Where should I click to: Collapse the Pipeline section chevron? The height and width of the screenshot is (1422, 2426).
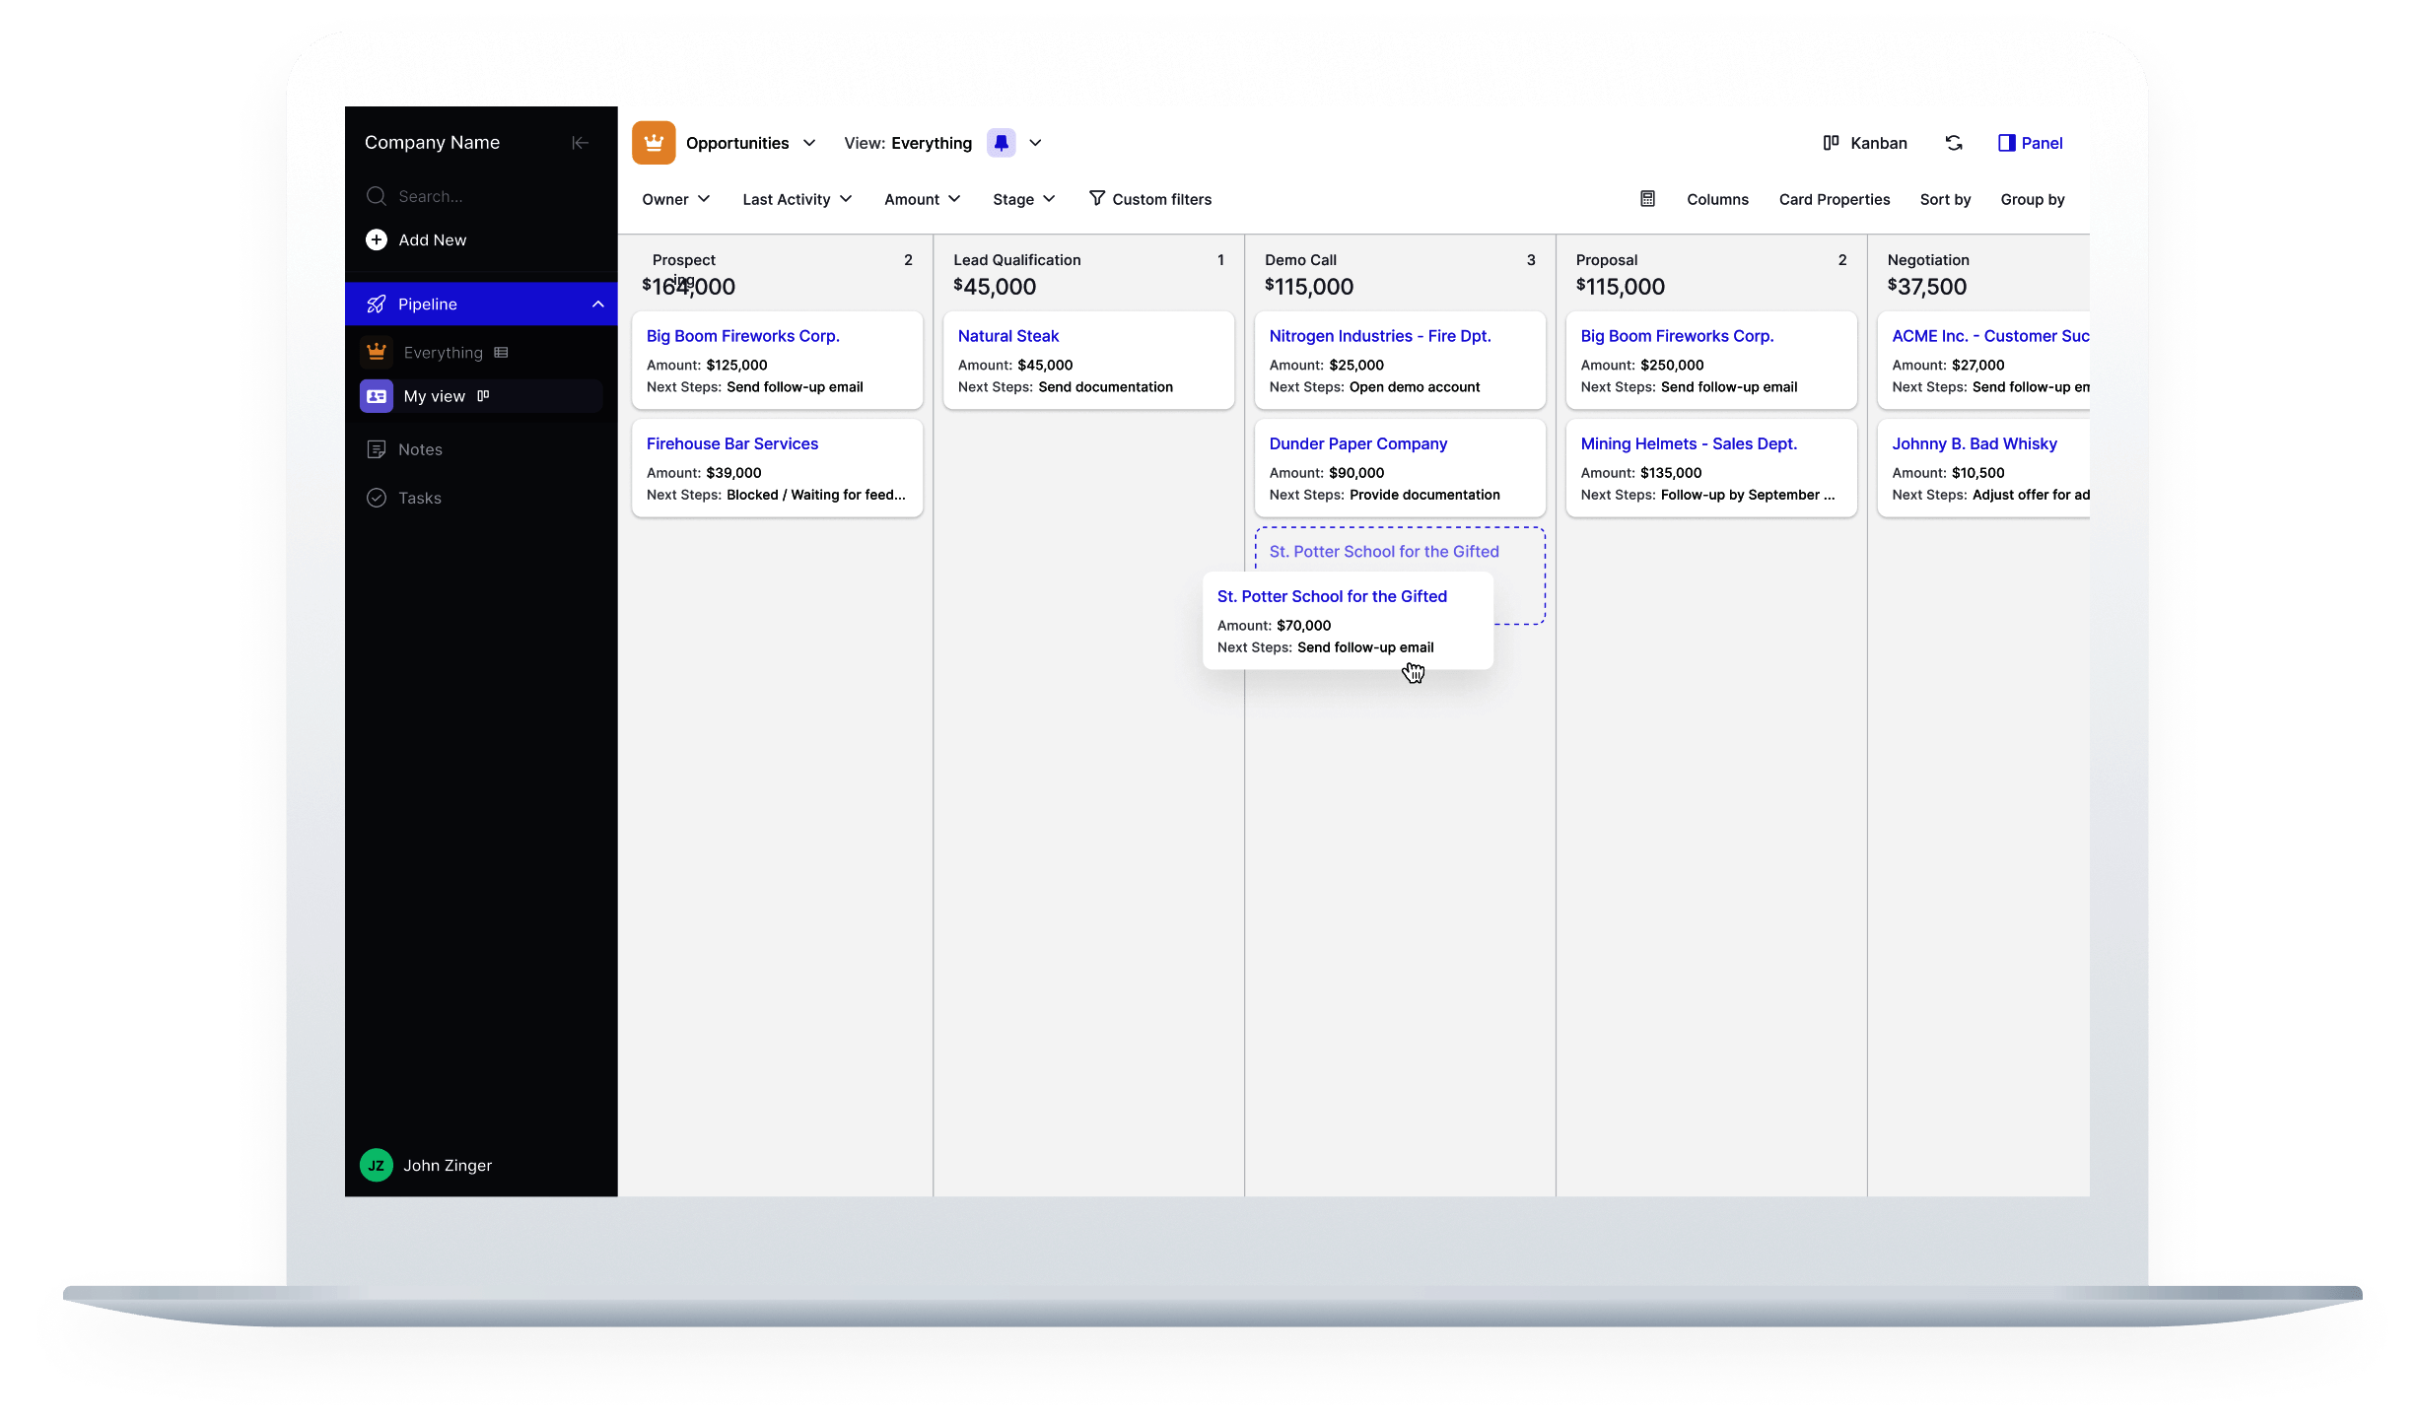pos(598,304)
